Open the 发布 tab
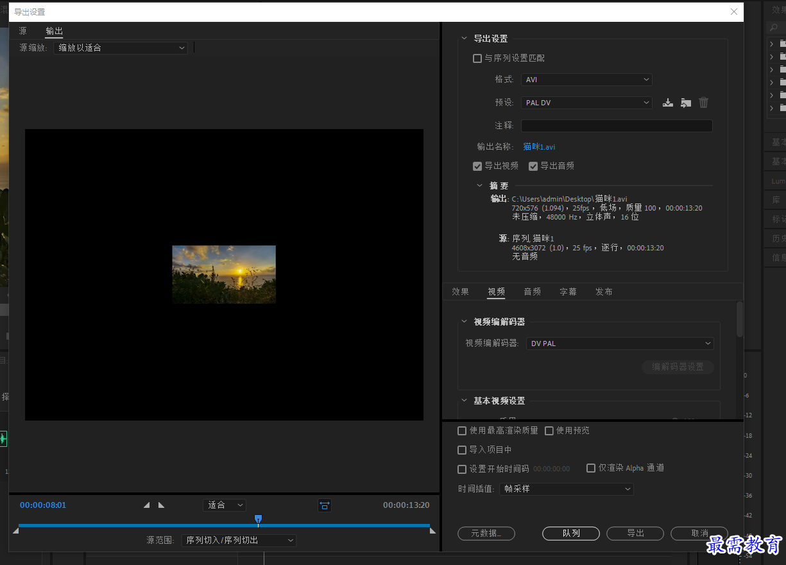 coord(604,291)
